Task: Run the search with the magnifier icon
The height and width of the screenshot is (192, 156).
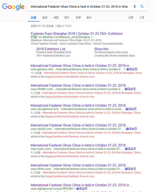Action: [x=142, y=6]
